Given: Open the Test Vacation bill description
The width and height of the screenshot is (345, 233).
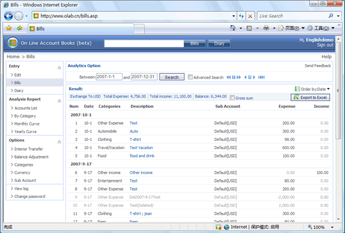Looking at the screenshot, I should (x=141, y=148).
